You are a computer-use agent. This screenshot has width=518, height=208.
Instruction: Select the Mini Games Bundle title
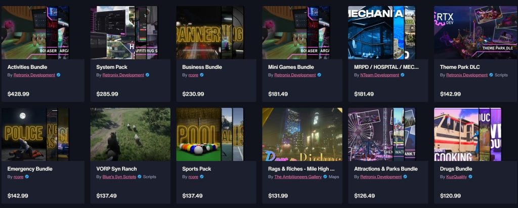[291, 67]
